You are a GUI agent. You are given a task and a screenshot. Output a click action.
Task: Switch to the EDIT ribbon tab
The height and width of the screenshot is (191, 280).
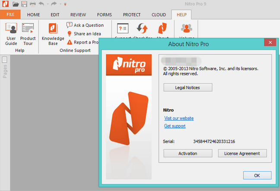pos(55,15)
